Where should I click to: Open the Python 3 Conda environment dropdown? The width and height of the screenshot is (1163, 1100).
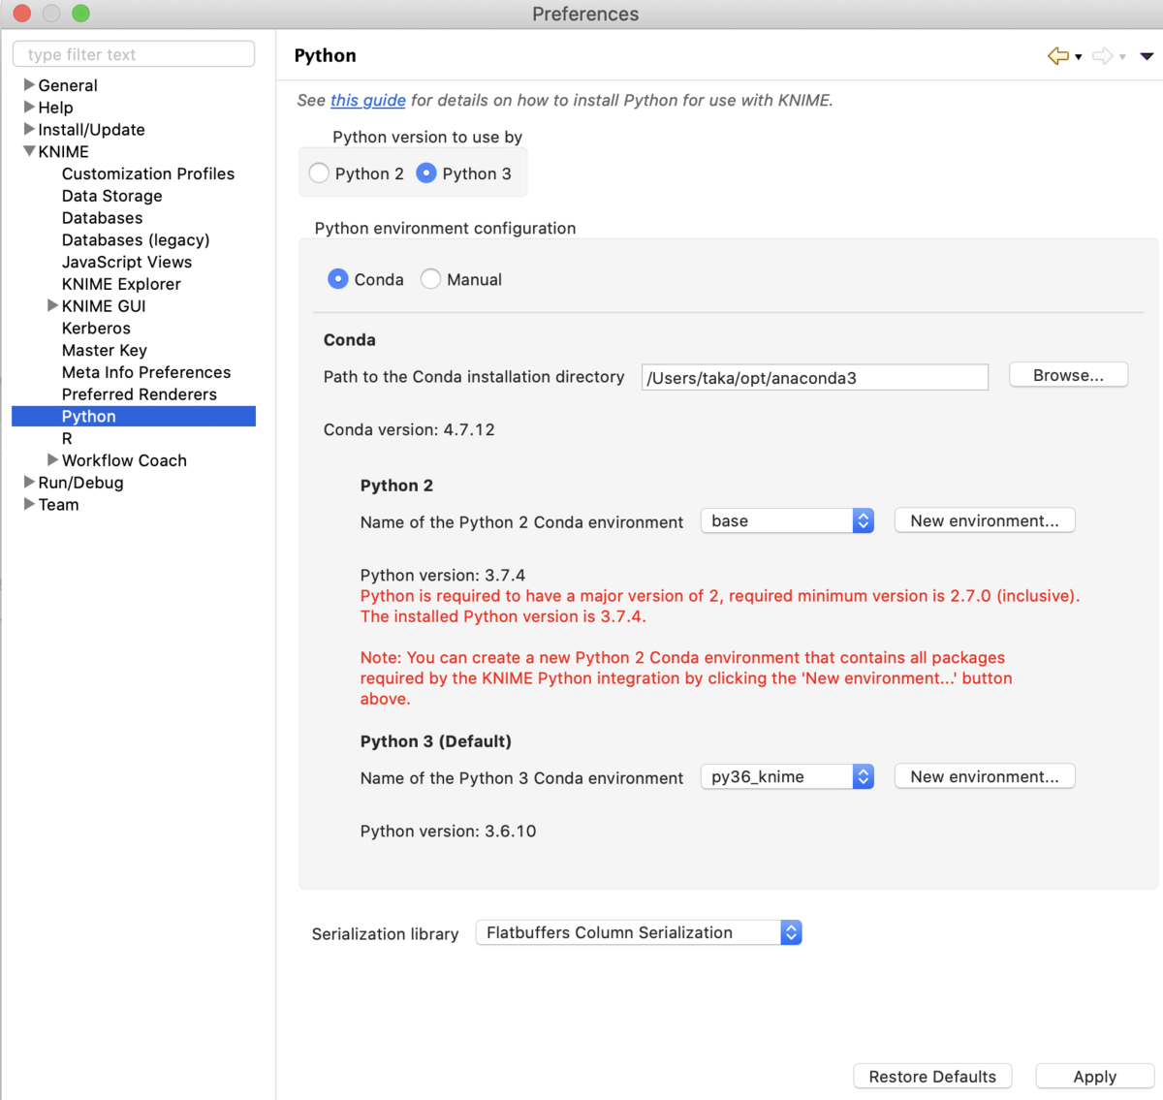[787, 776]
